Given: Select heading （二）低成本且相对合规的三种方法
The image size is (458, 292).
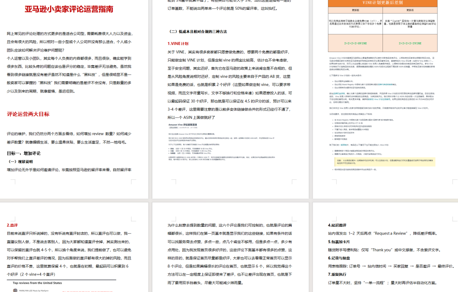Looking at the screenshot, I should 198,31.
